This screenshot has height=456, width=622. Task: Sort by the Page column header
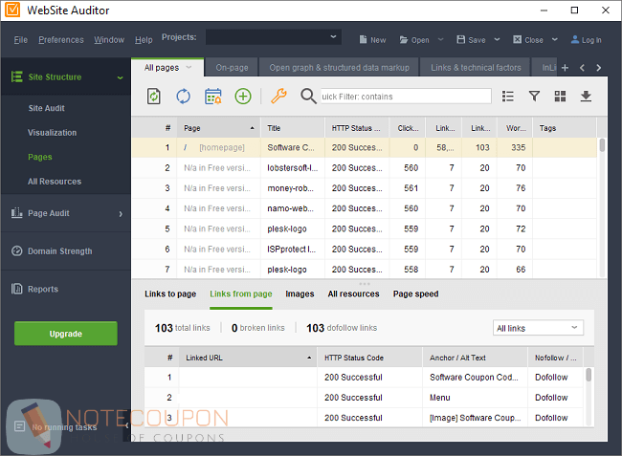point(218,128)
